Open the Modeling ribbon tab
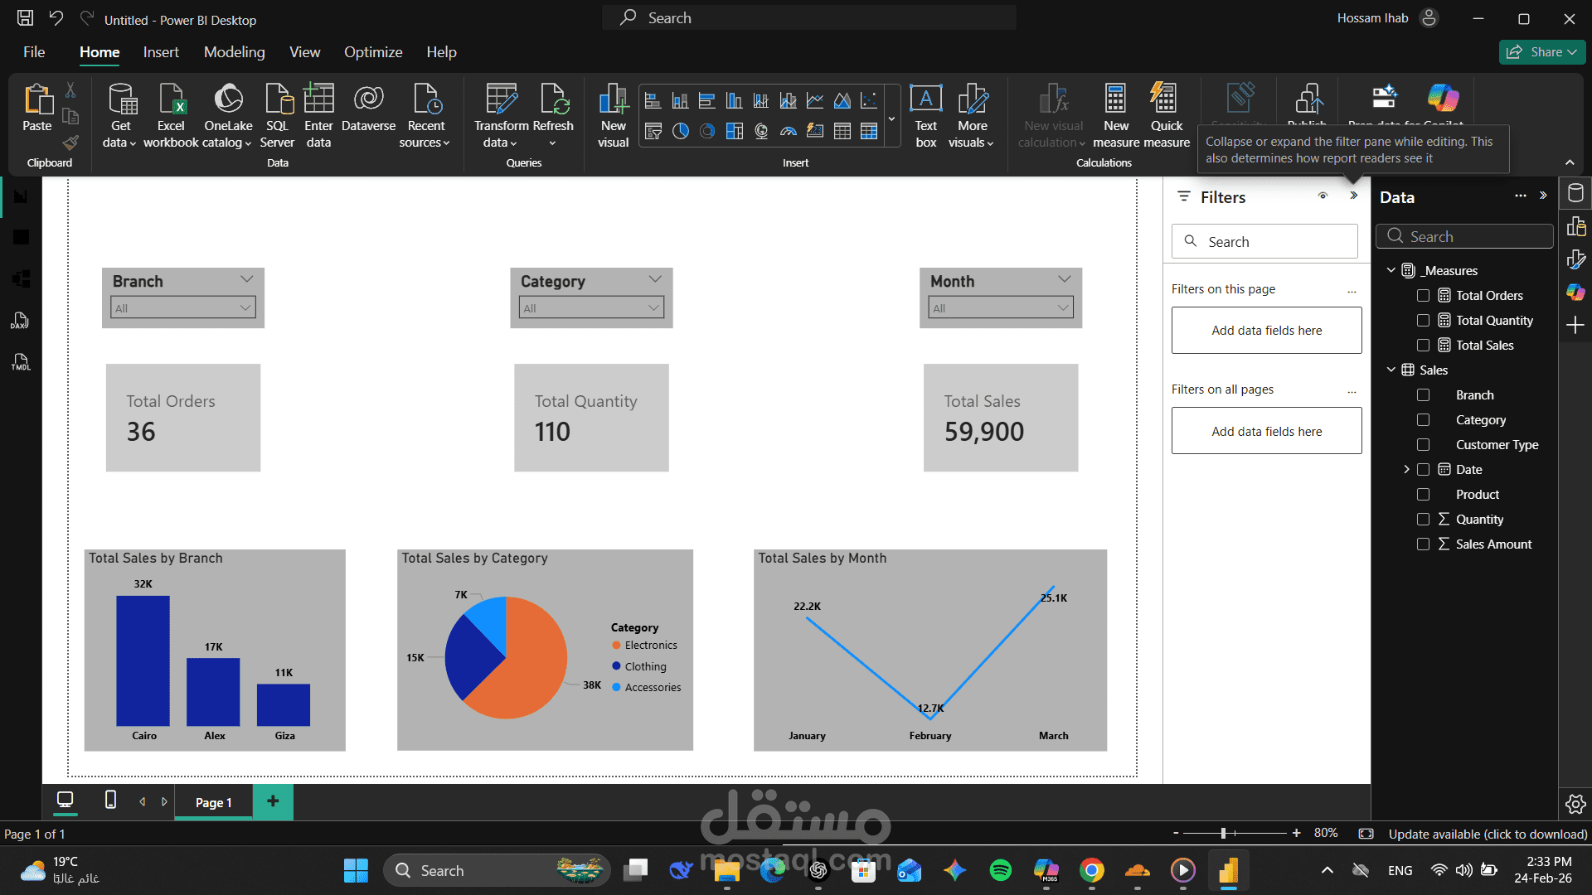Viewport: 1592px width, 895px height. pyautogui.click(x=234, y=52)
